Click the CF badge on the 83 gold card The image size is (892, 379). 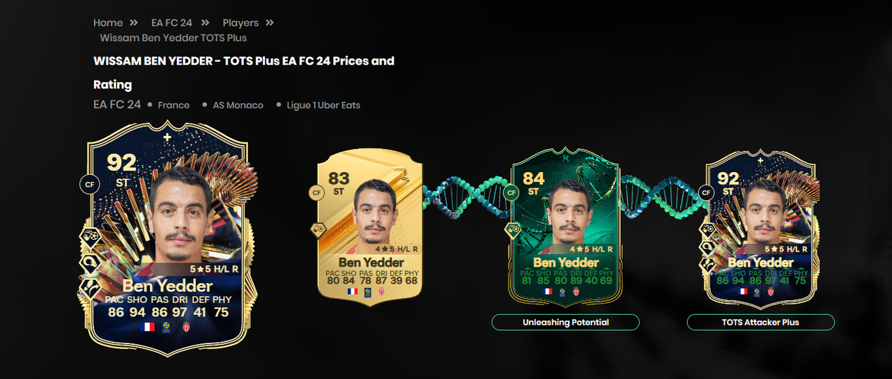pyautogui.click(x=317, y=193)
